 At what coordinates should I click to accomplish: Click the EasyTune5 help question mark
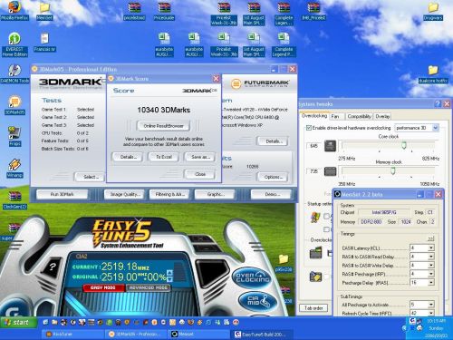pos(53,267)
